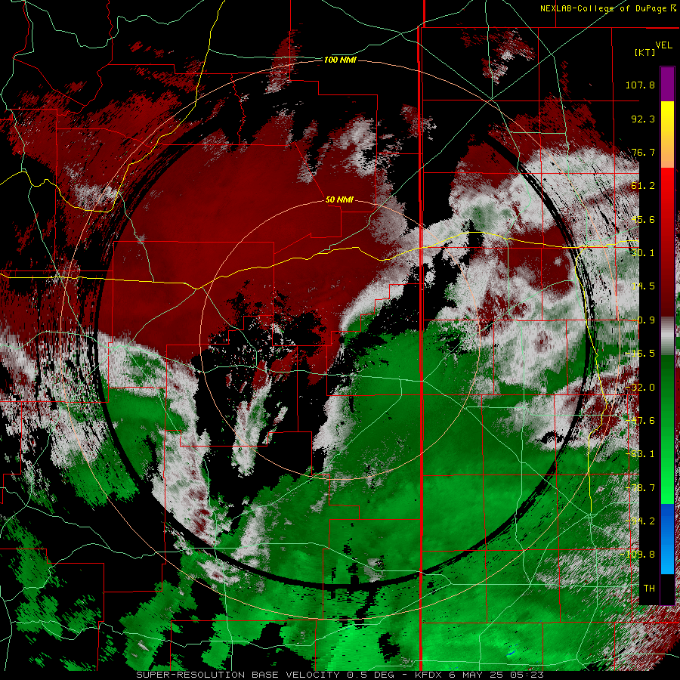This screenshot has width=680, height=680.
Task: Select the 30.1 velocity scale value
Action: coord(643,253)
